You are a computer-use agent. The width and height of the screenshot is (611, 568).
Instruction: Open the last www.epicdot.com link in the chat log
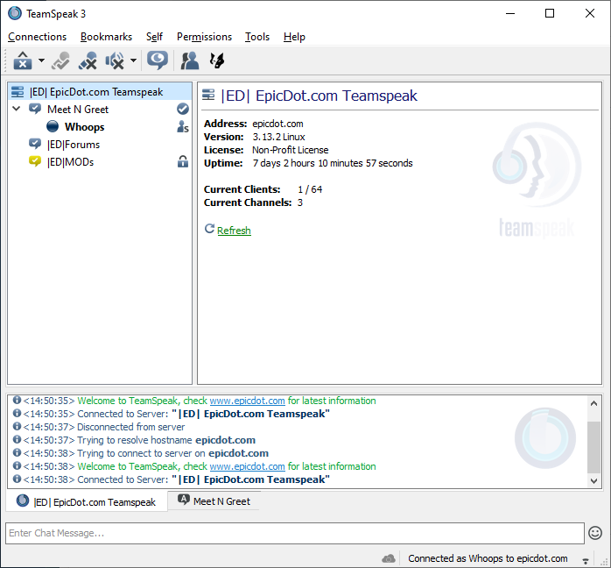coord(247,466)
